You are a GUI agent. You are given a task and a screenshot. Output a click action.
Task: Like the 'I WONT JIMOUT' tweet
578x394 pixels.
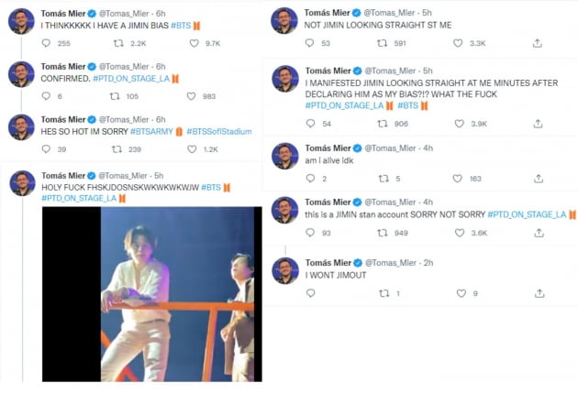(461, 293)
